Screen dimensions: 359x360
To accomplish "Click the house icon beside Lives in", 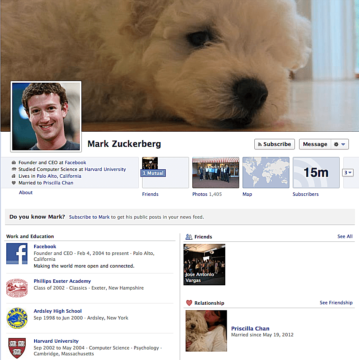I will (x=14, y=176).
